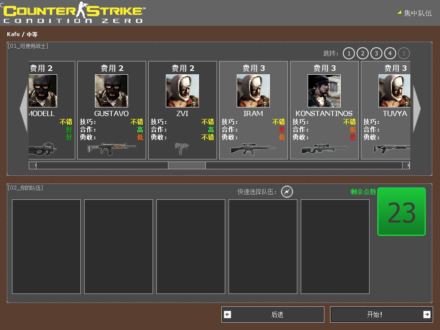Jump to page 3 of available fighters
Image resolution: width=440 pixels, height=330 pixels.
tap(376, 53)
